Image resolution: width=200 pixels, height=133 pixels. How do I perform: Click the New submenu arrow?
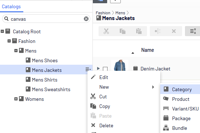pos(153,87)
